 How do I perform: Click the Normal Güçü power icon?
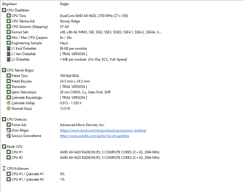click(x=9, y=109)
